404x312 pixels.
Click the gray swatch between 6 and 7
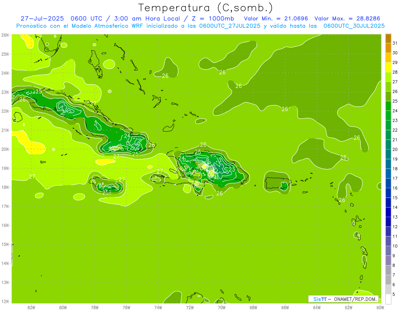tap(388, 280)
